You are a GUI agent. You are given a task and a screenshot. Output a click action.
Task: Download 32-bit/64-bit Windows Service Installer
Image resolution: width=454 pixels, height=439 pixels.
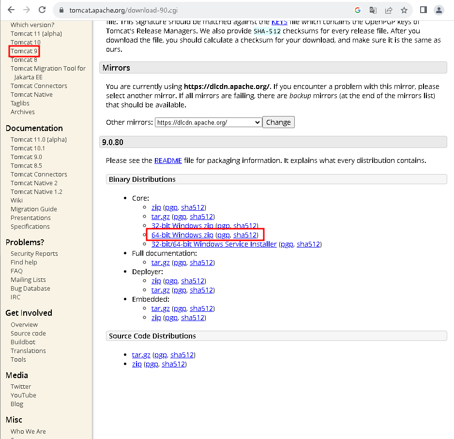pos(214,244)
